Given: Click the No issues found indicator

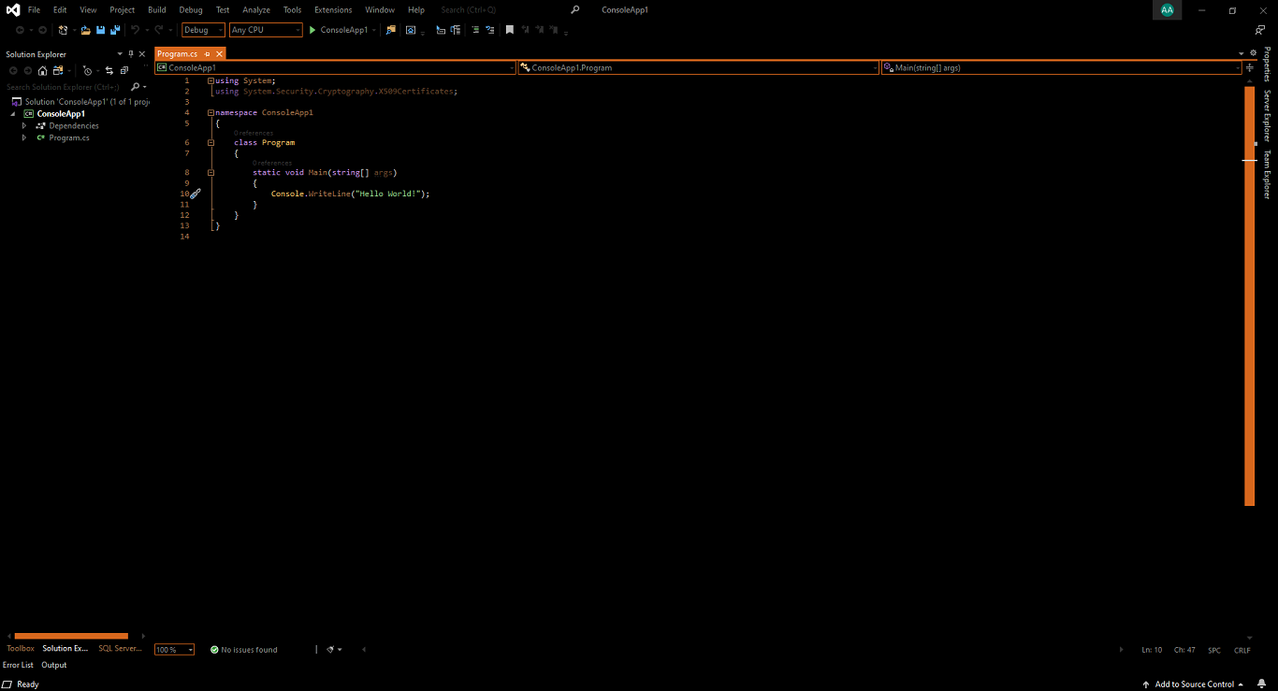Looking at the screenshot, I should click(x=243, y=650).
